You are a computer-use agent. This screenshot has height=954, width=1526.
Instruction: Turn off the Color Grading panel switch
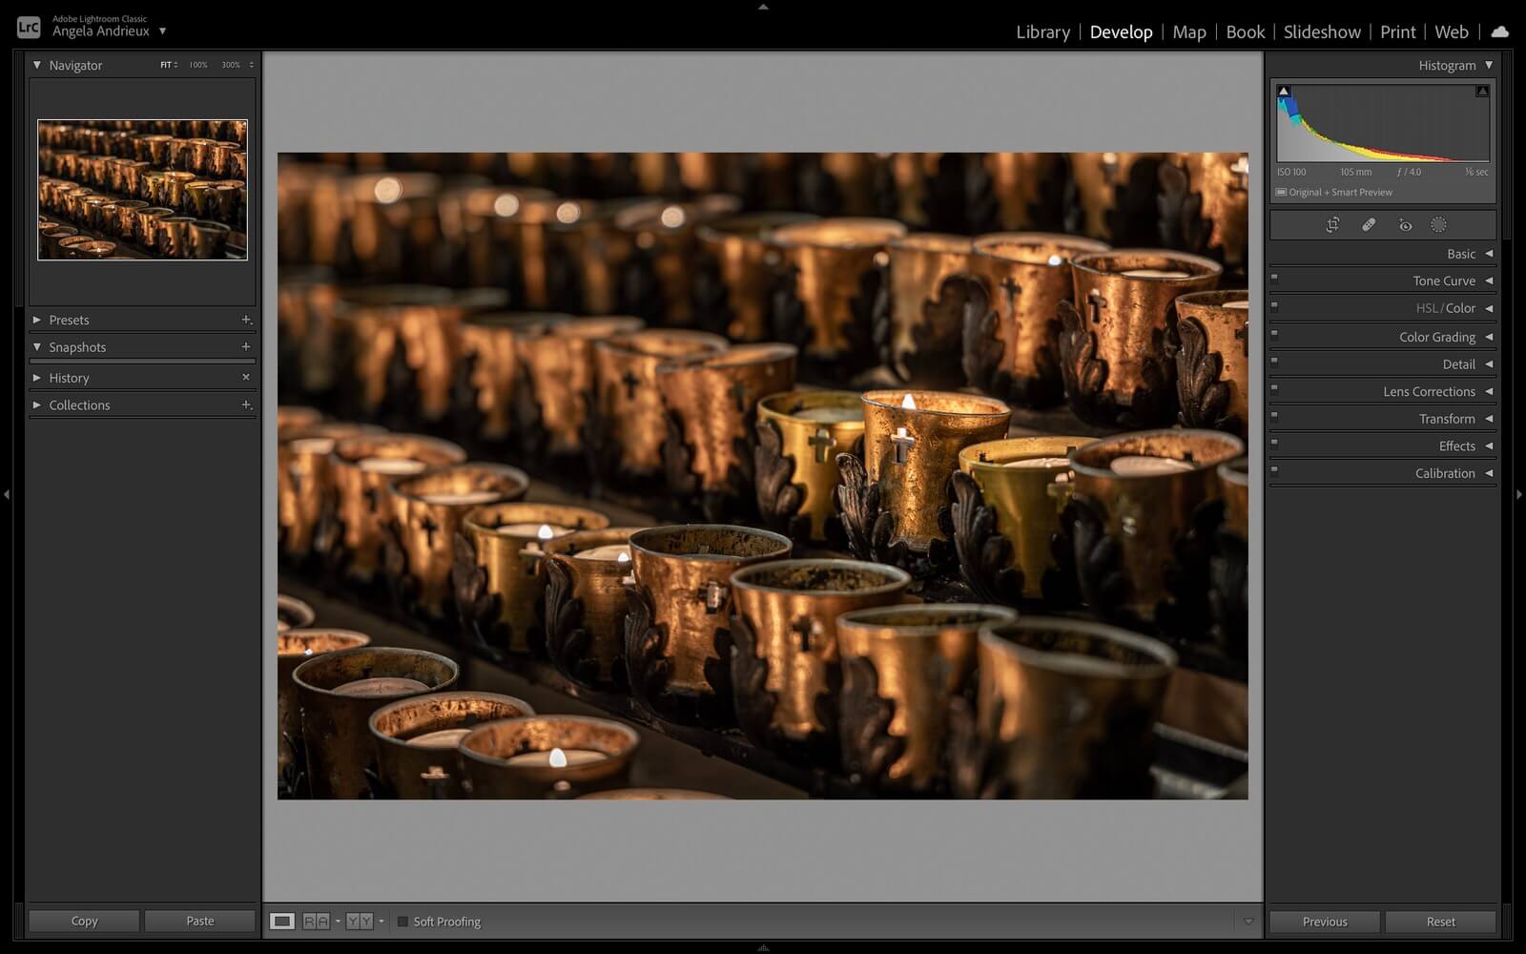pos(1274,335)
